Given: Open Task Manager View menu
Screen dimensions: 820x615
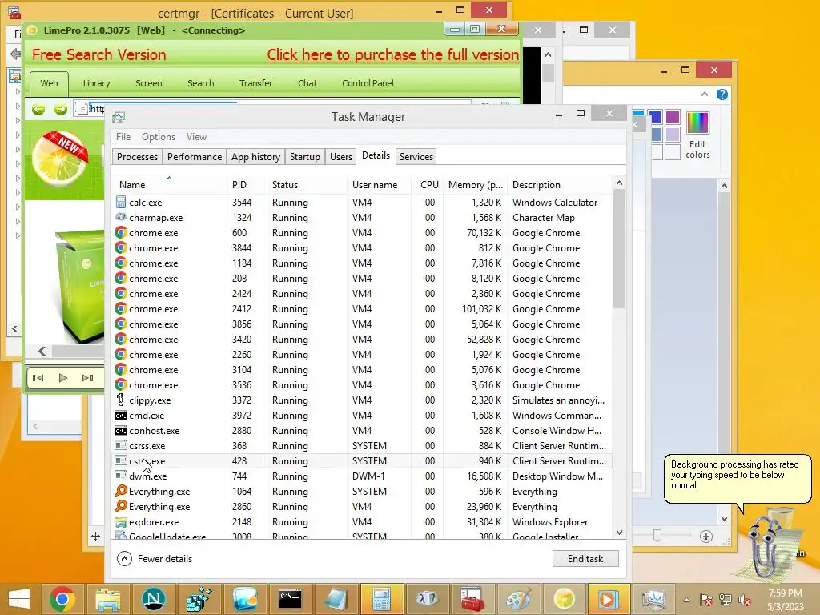Looking at the screenshot, I should point(197,136).
